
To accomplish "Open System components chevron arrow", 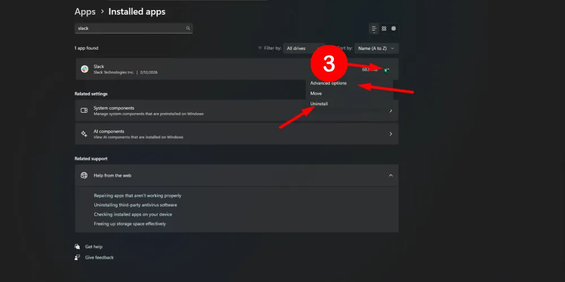I will point(390,111).
